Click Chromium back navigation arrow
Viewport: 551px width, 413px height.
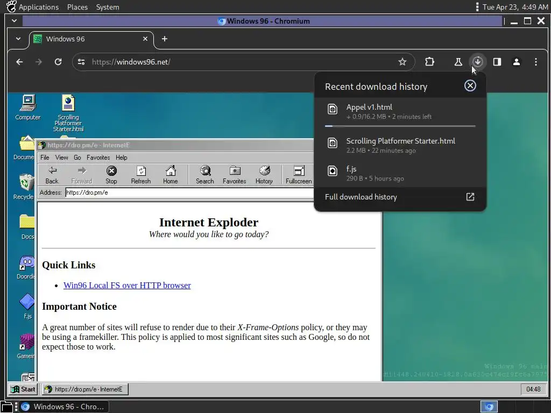coord(19,62)
